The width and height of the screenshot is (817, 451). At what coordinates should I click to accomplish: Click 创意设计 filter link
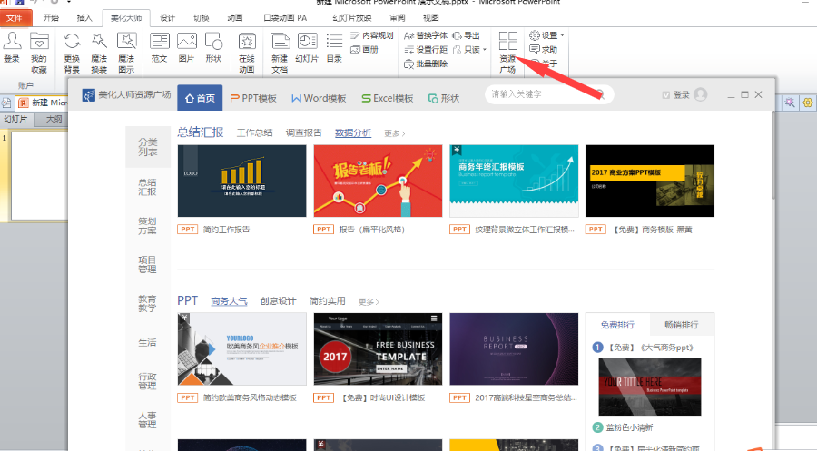(x=279, y=301)
